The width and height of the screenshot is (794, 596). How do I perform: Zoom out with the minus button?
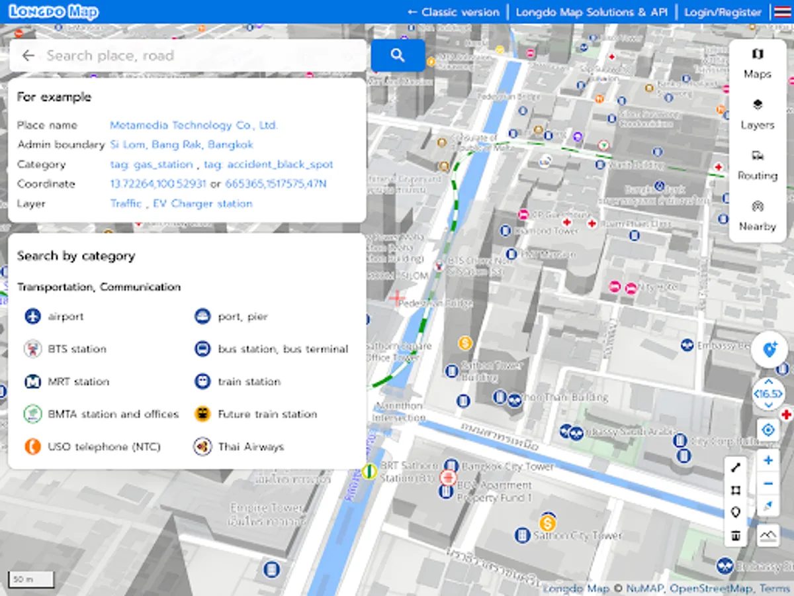768,484
